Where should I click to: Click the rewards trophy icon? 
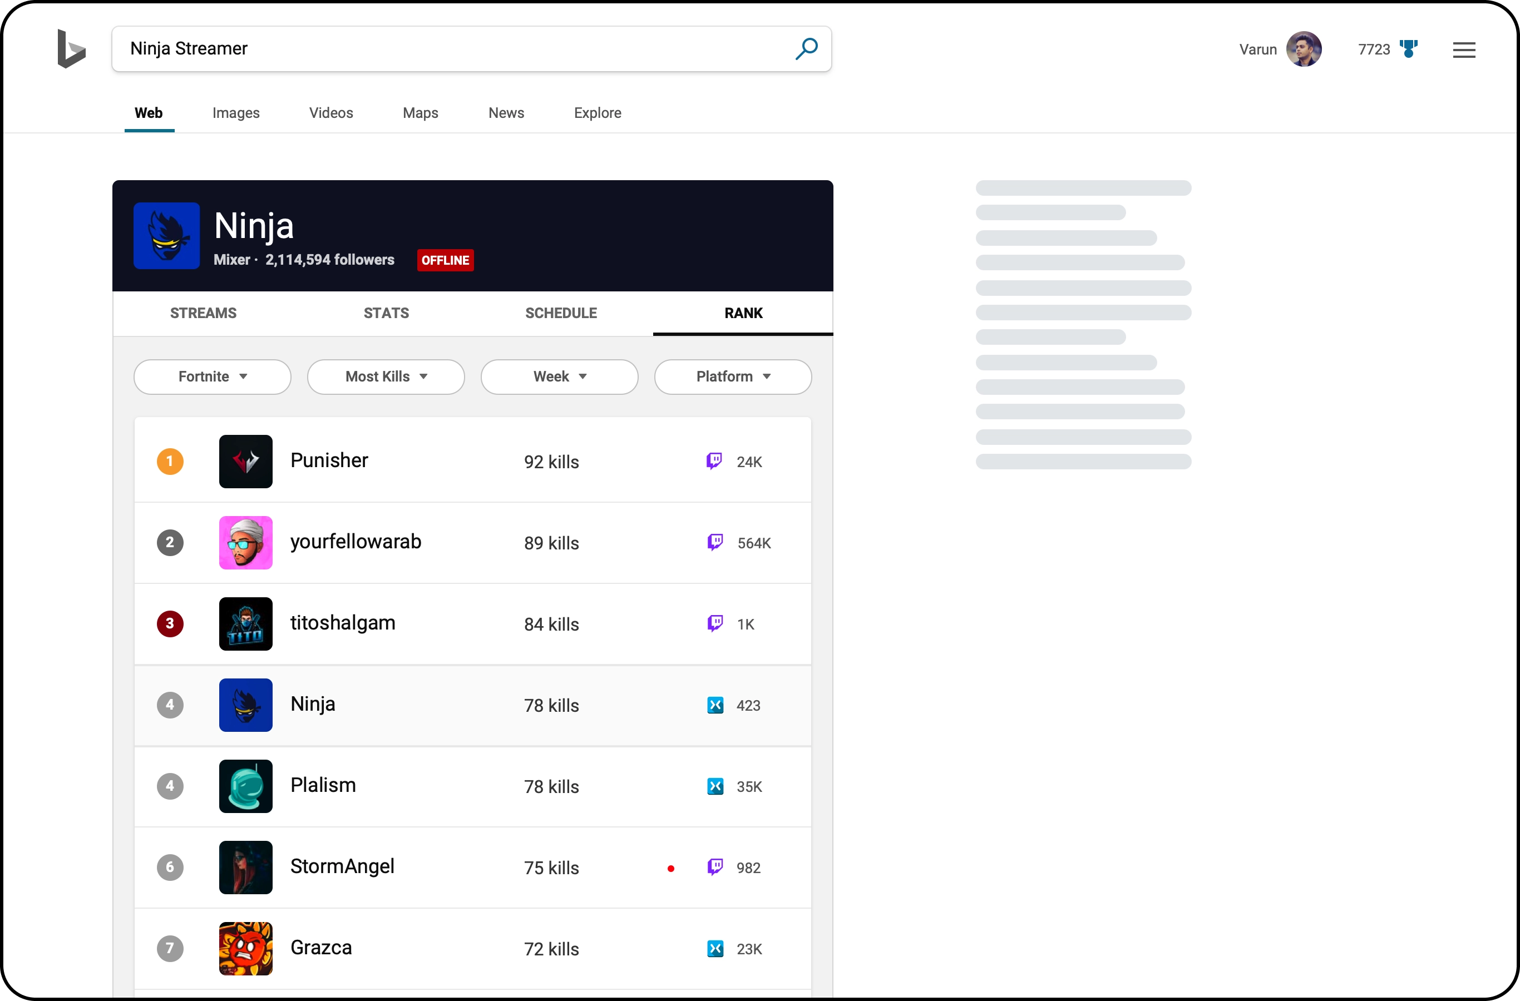click(1409, 49)
